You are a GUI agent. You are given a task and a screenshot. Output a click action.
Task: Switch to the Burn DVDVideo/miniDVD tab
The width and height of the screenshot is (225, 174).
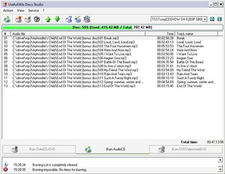[186, 149]
